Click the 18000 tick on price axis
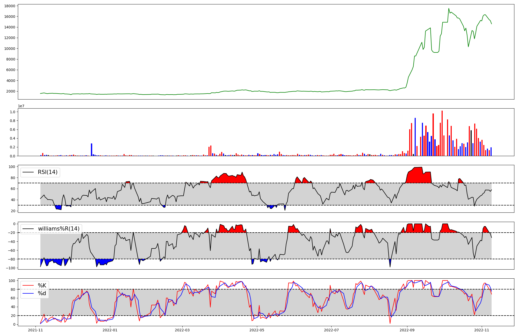 10,6
